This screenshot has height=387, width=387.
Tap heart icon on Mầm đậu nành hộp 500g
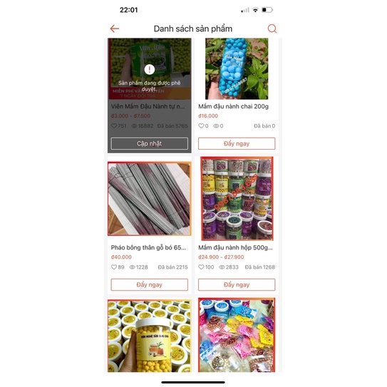click(201, 267)
